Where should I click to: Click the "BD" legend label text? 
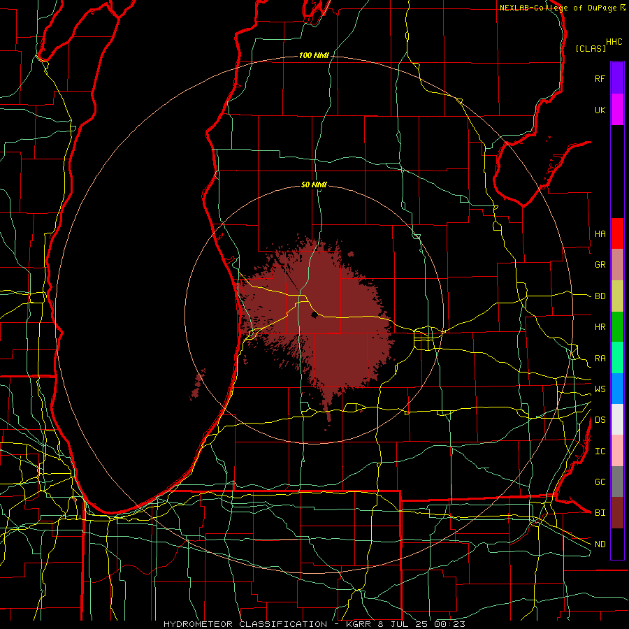pyautogui.click(x=600, y=296)
